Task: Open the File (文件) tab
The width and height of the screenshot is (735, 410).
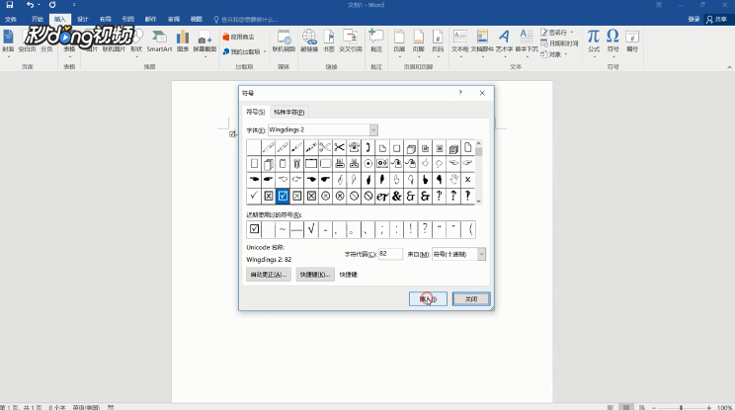Action: coord(11,19)
